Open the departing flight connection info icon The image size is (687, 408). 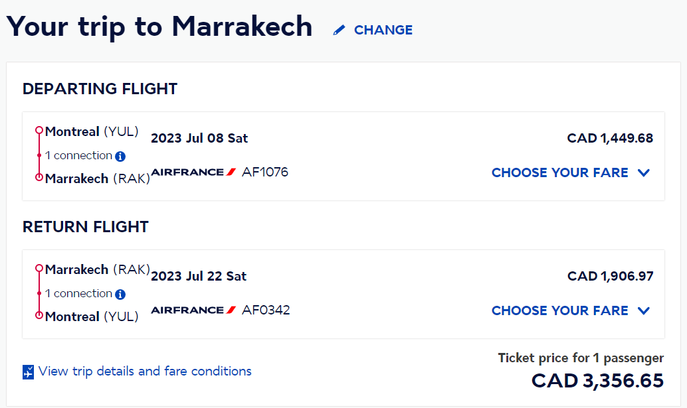click(120, 156)
